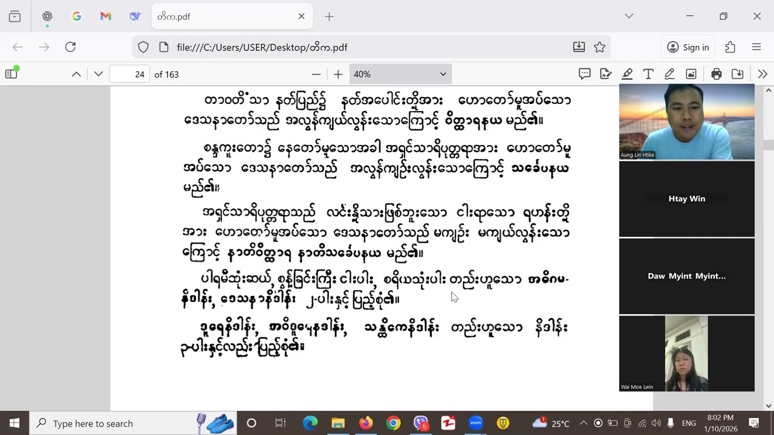Switch to the pinned Google tab
Viewport: 774px width, 435px height.
(77, 16)
